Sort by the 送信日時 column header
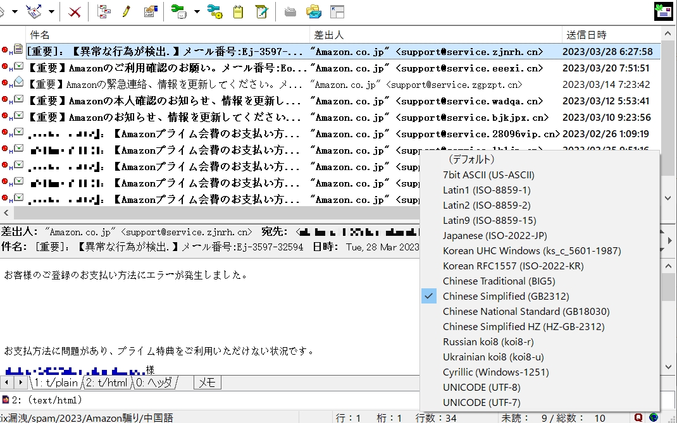 611,35
